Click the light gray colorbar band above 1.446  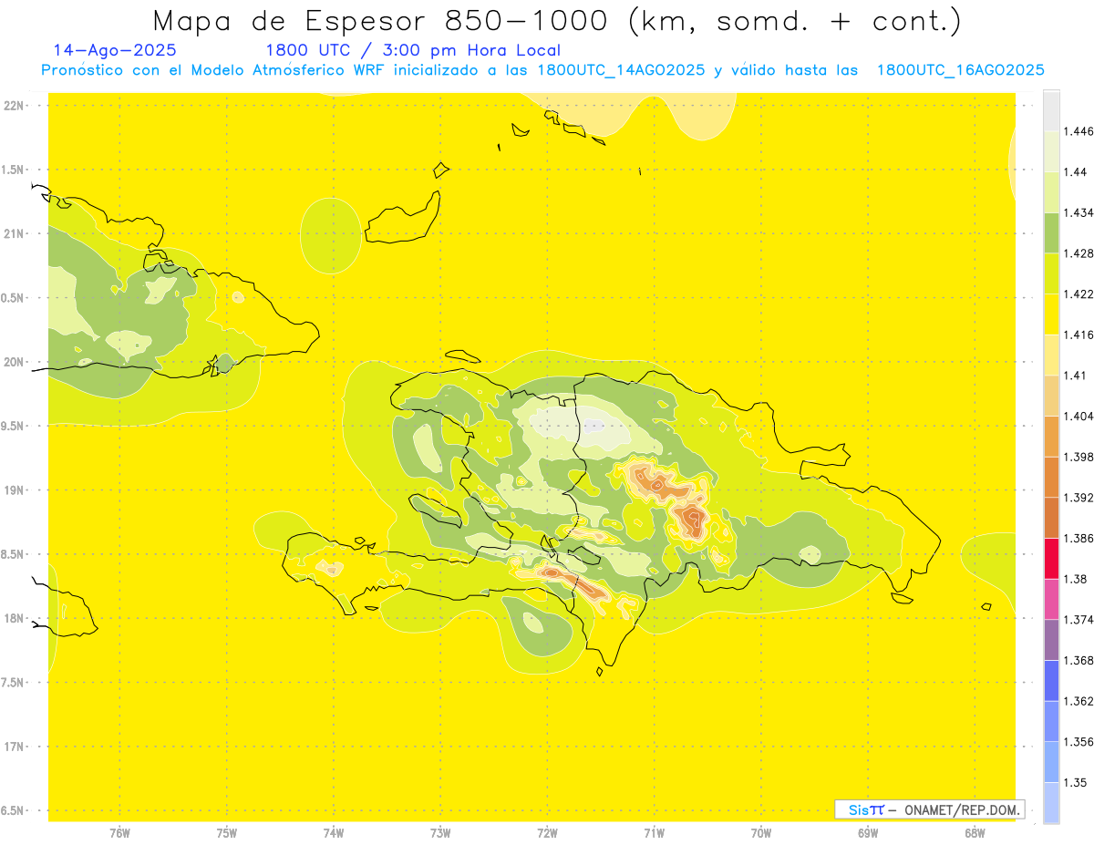point(1051,110)
